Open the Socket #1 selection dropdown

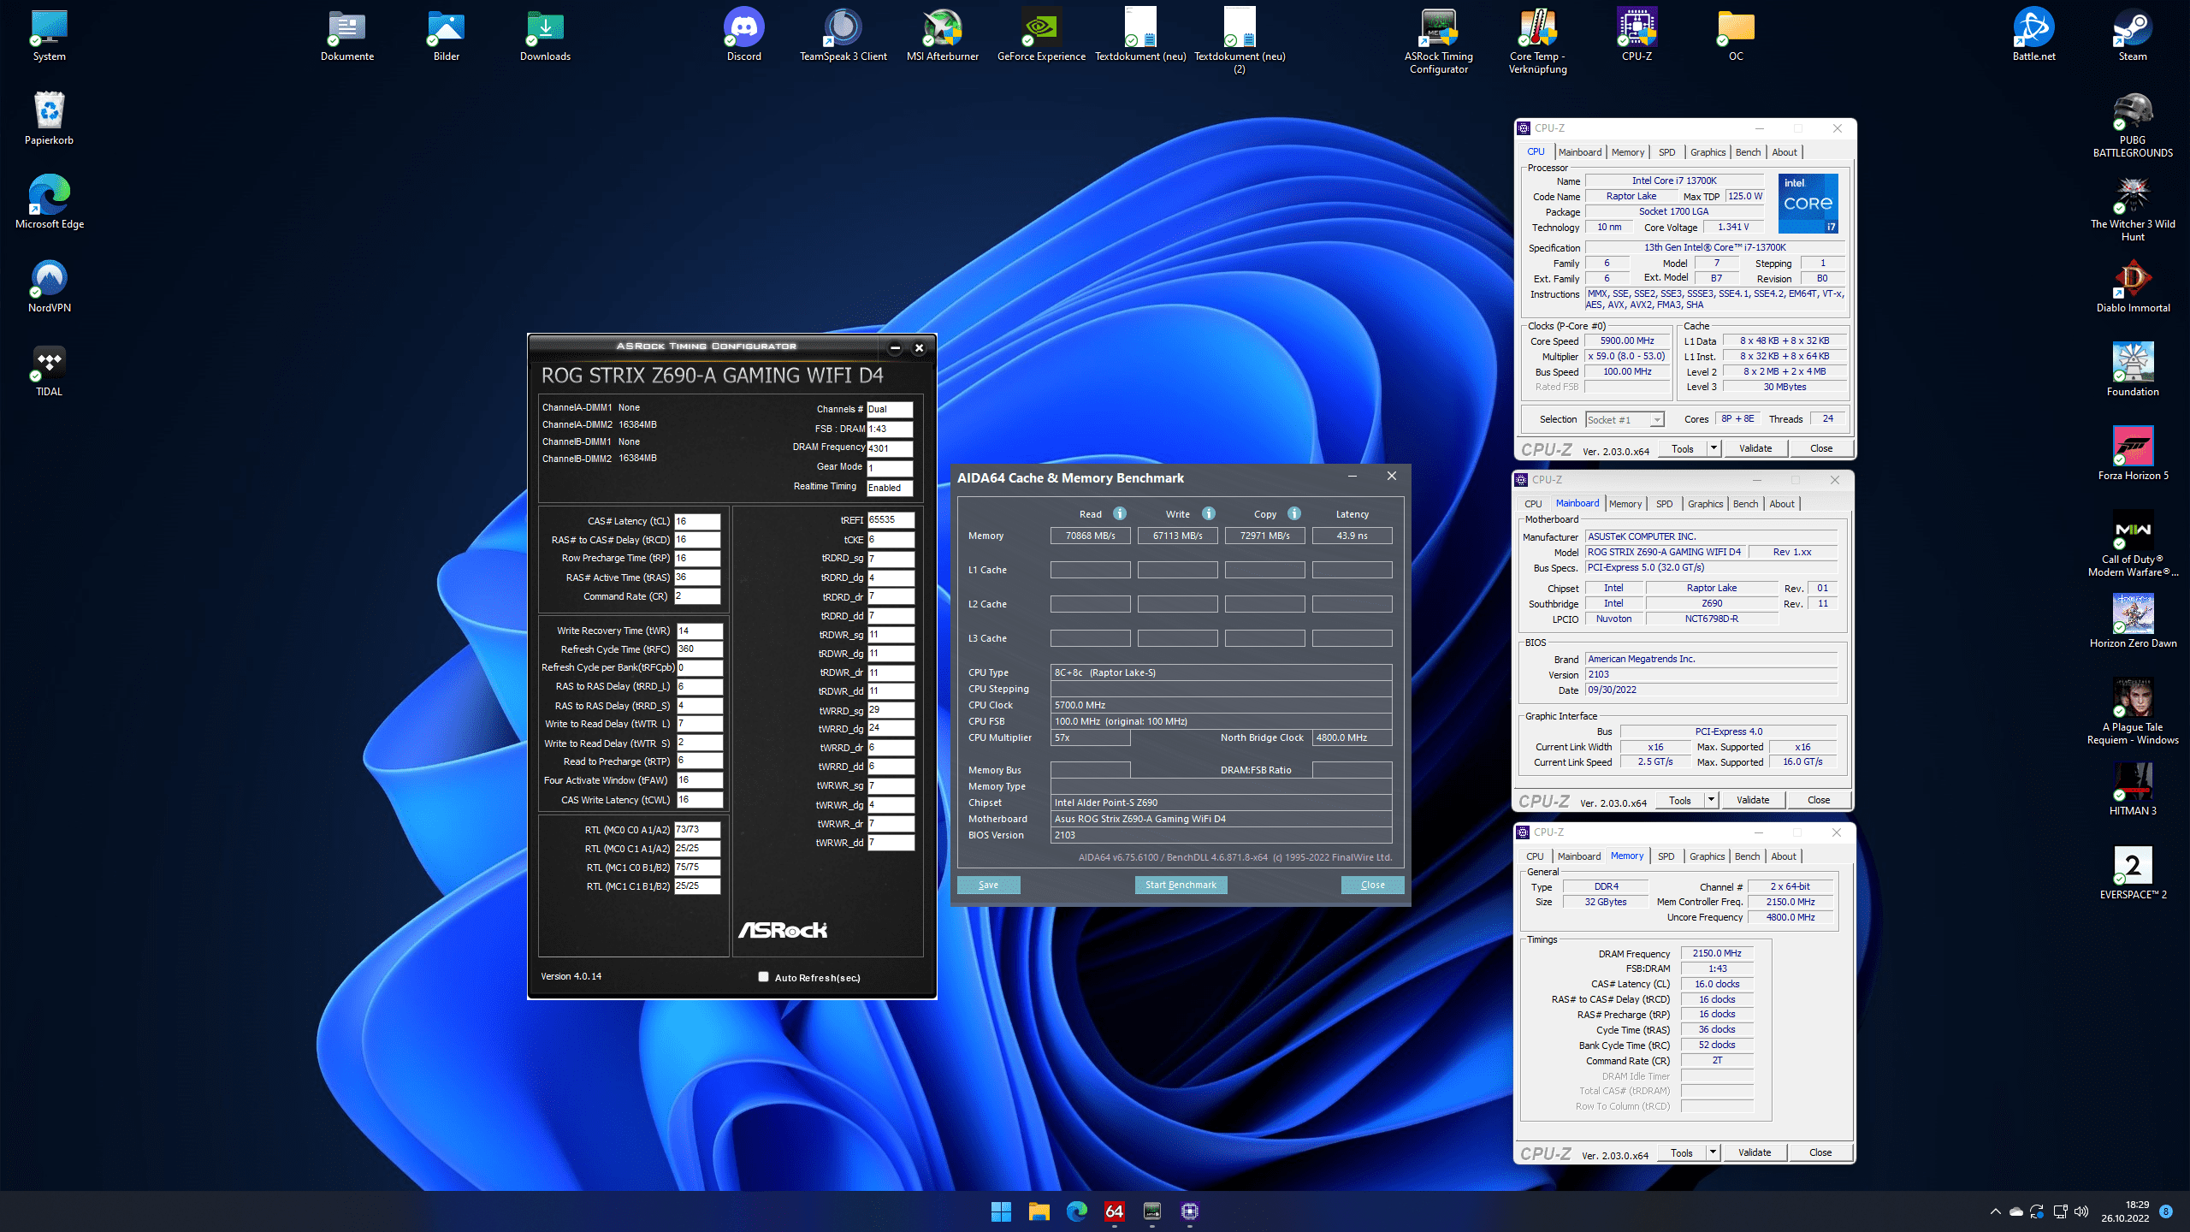(x=1625, y=419)
